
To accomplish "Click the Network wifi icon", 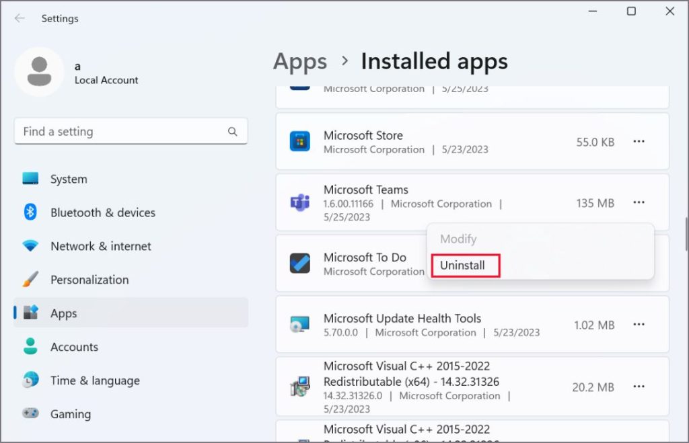I will (30, 245).
